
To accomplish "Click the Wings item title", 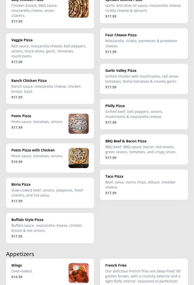I will [x=17, y=265].
